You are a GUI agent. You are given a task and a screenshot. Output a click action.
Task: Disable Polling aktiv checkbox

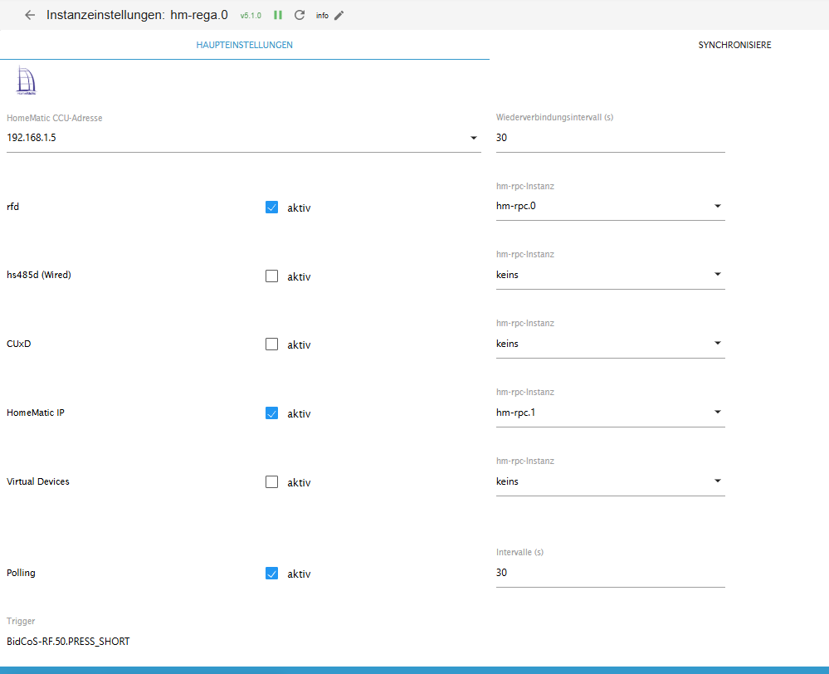click(271, 573)
